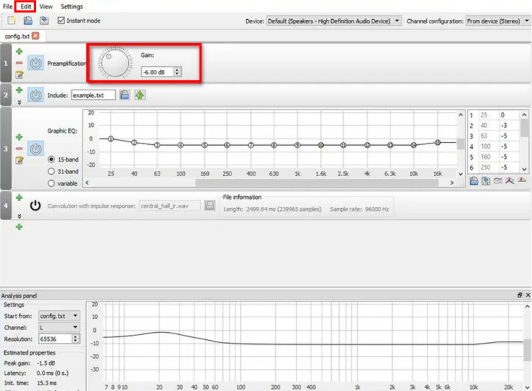Reset the Graphic EQ response to flat

[522, 180]
